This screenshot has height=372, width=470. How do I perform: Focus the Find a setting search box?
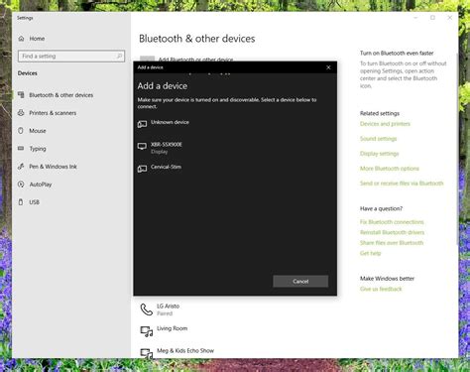click(71, 57)
